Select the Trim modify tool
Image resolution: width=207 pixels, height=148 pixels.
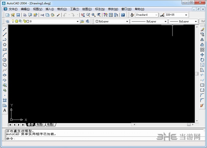tap(202, 75)
